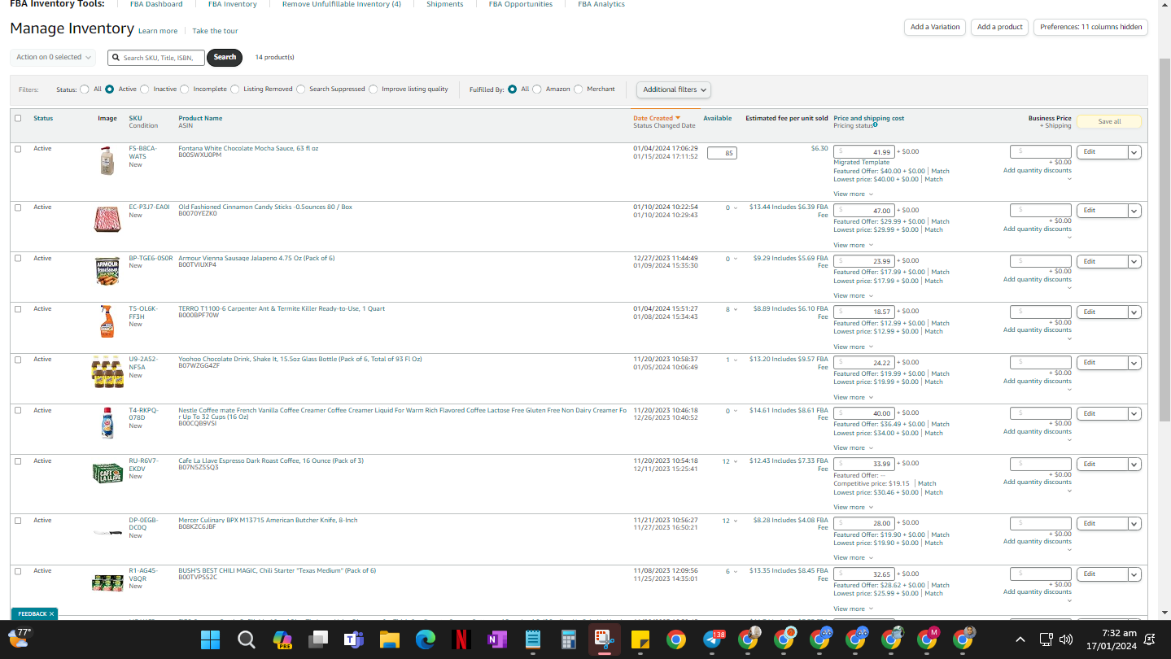This screenshot has width=1171, height=659.
Task: Click the Save all button
Action: click(1109, 122)
